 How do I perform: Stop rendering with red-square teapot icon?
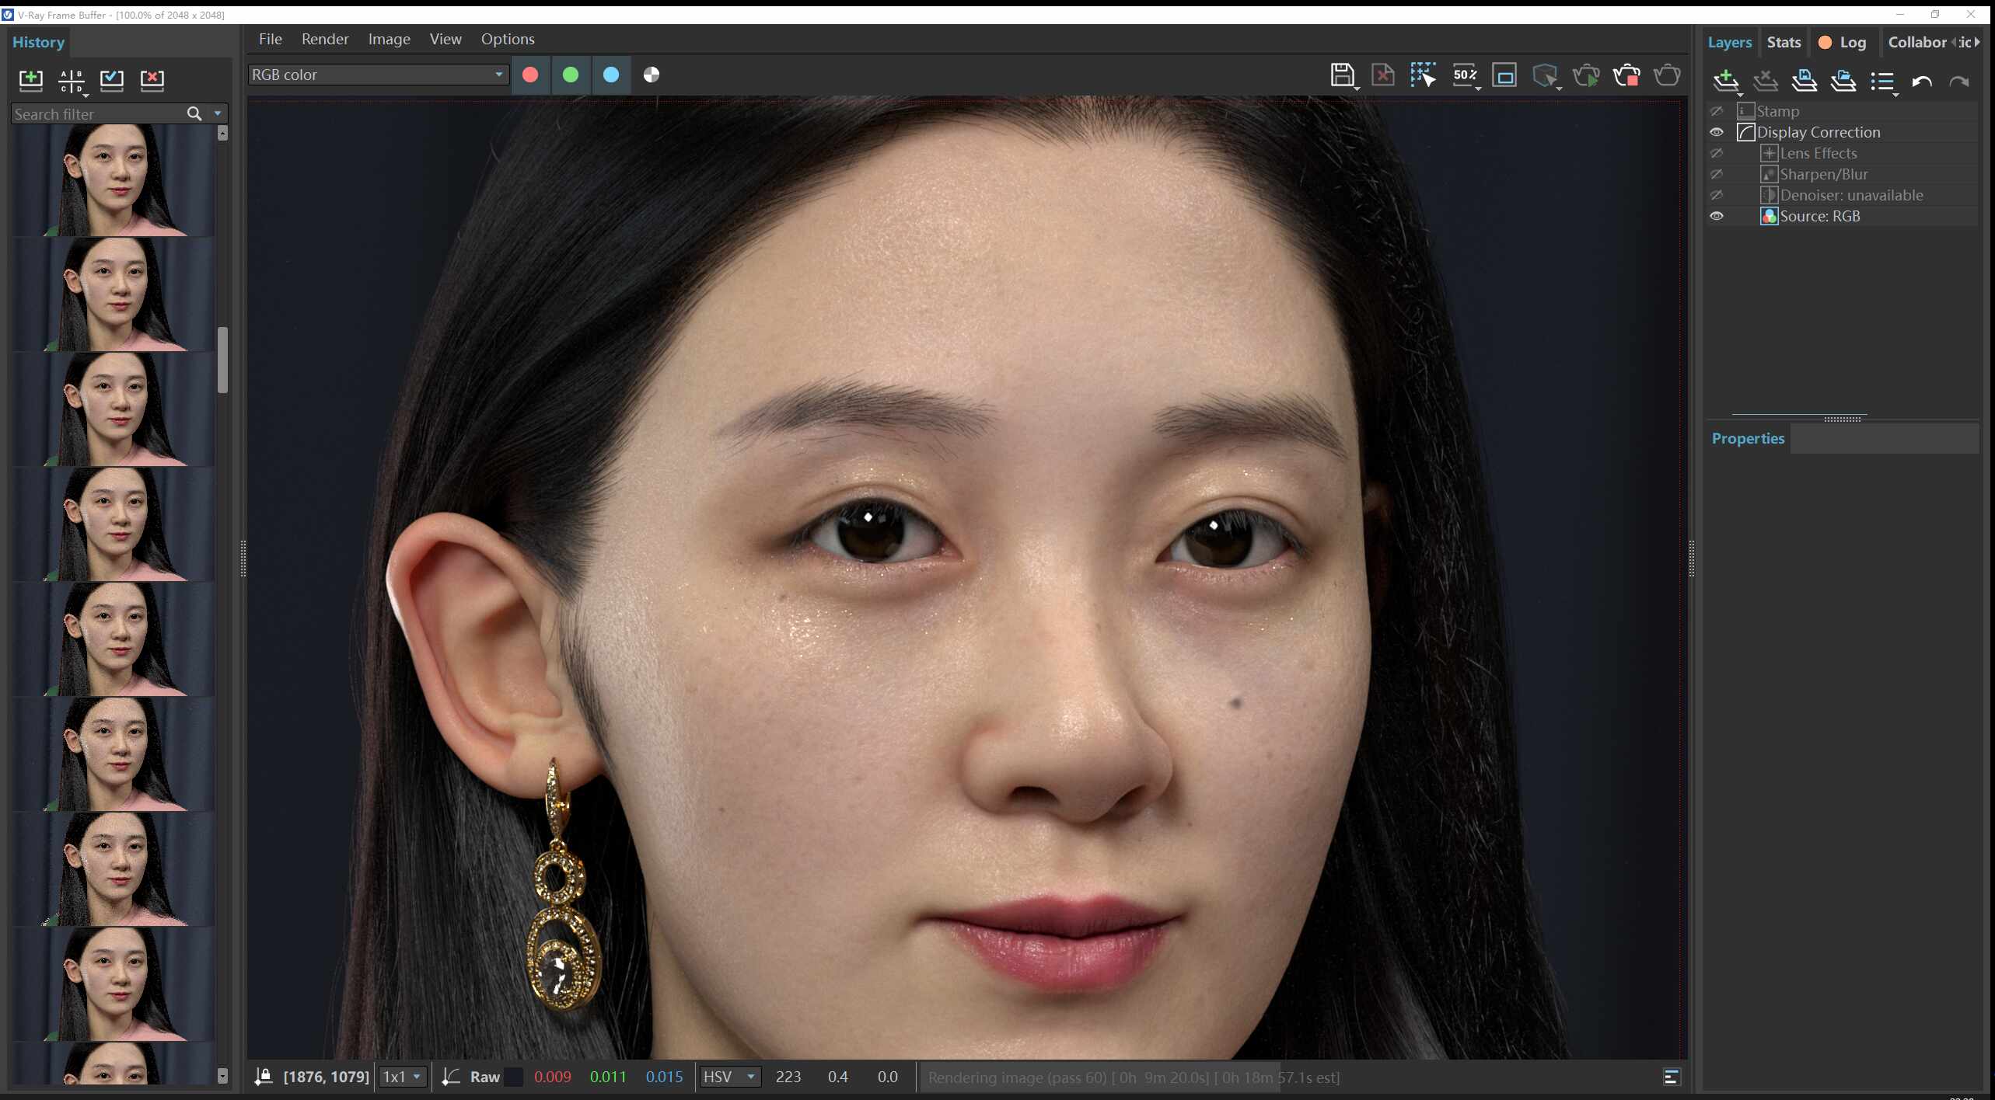(1626, 75)
